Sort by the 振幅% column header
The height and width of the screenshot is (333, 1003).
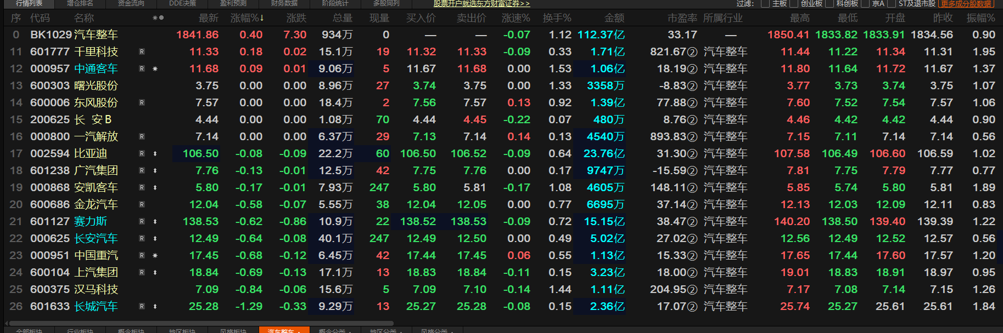980,18
